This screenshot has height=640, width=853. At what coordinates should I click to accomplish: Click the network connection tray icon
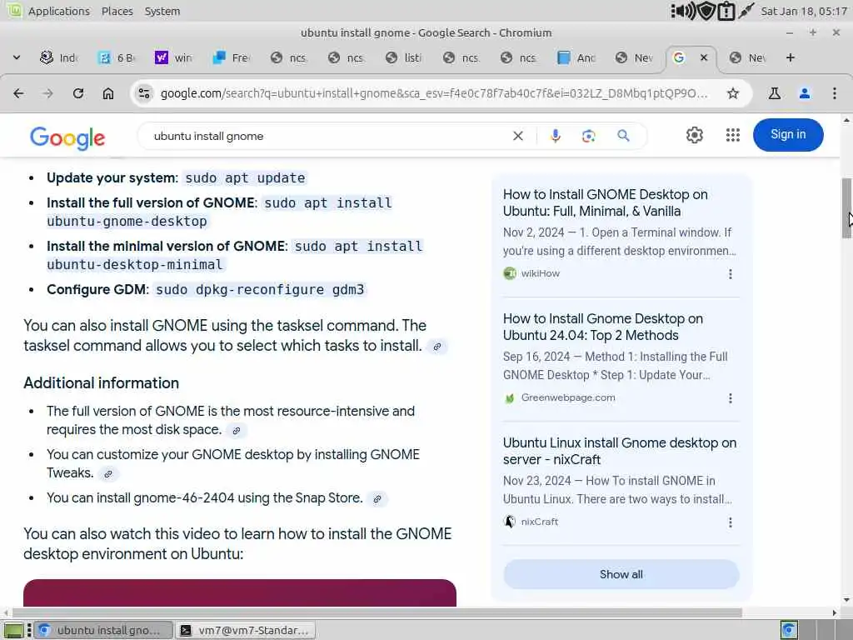pos(746,11)
